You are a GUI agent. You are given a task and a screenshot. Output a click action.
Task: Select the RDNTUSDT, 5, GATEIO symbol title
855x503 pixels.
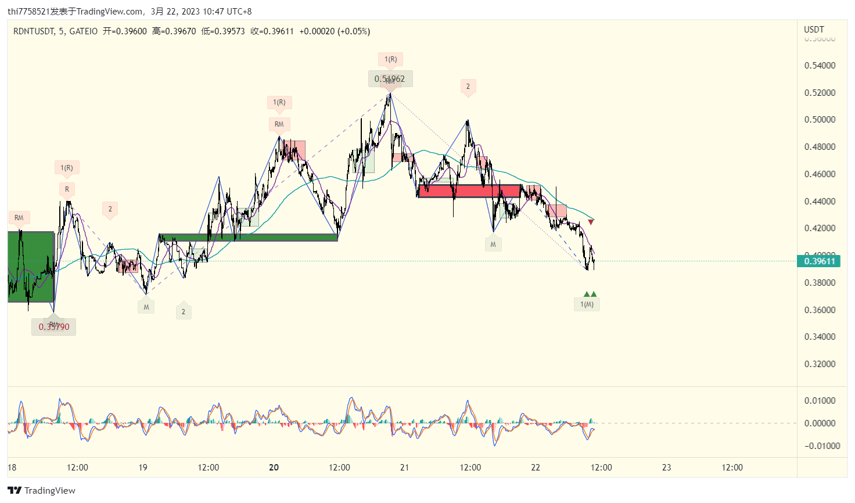pos(55,31)
